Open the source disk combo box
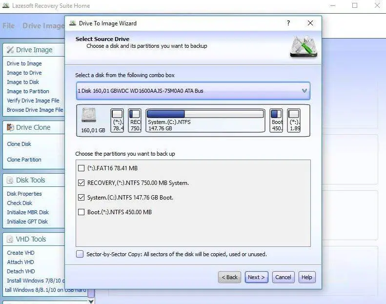Screen dimensions: 386x304 [193, 91]
